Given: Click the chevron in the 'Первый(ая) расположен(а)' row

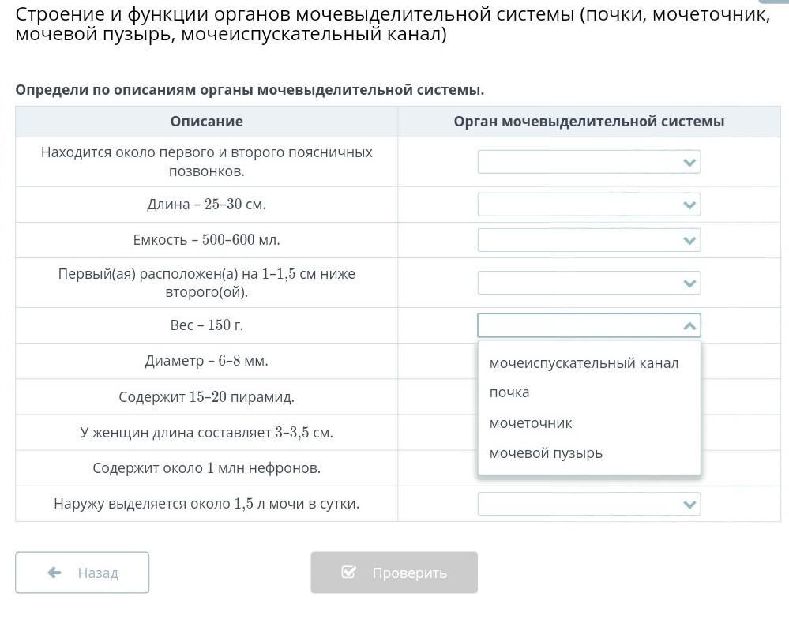Looking at the screenshot, I should (689, 283).
